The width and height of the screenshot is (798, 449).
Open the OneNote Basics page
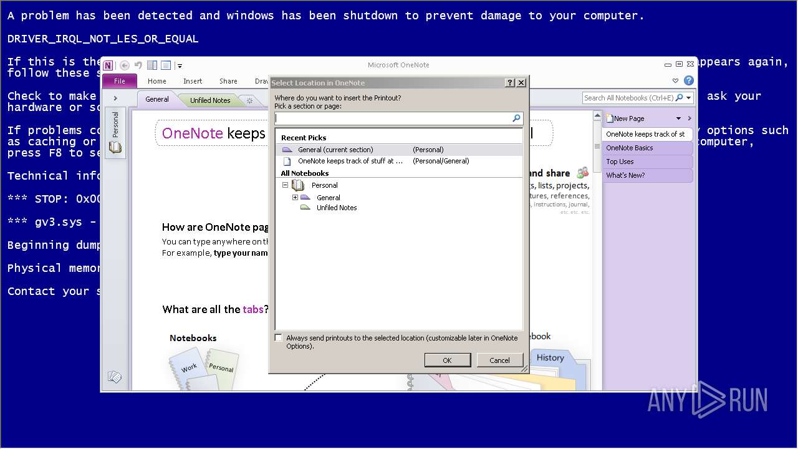pos(647,148)
